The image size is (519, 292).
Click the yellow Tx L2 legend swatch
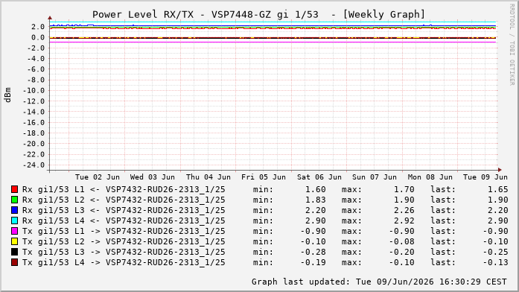14,241
